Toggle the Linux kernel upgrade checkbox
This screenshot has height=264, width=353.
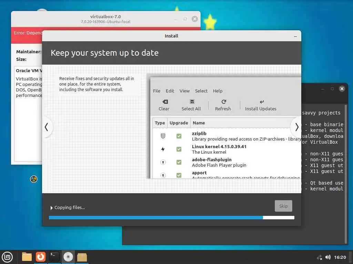(x=179, y=149)
